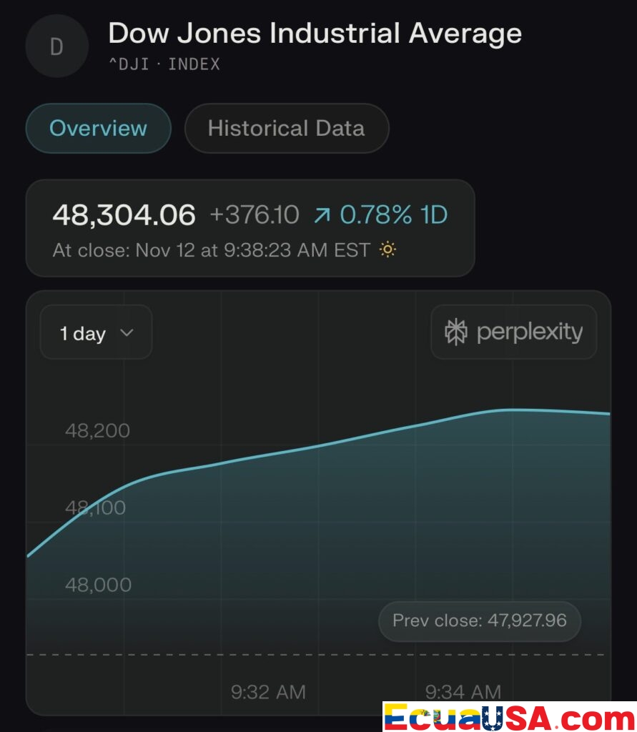The width and height of the screenshot is (637, 732).
Task: Click the round D avatar icon
Action: coord(56,47)
